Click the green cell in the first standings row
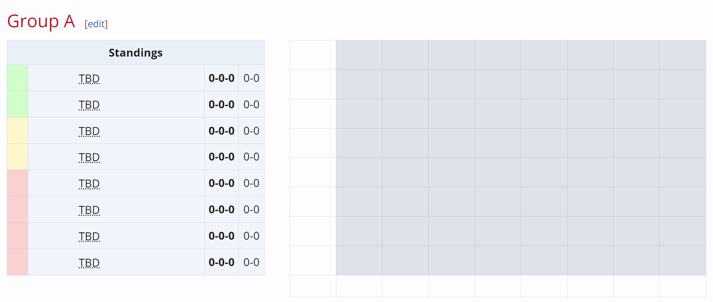Image resolution: width=713 pixels, height=302 pixels. (x=17, y=78)
